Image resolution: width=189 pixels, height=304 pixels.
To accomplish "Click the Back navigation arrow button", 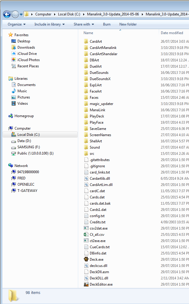I will [7, 14].
